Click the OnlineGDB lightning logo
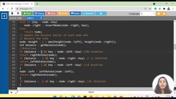176x99 pixels. 4,16
